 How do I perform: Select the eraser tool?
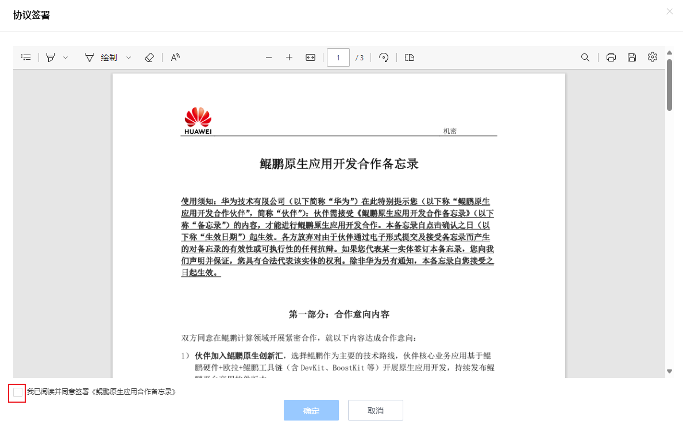pos(149,57)
